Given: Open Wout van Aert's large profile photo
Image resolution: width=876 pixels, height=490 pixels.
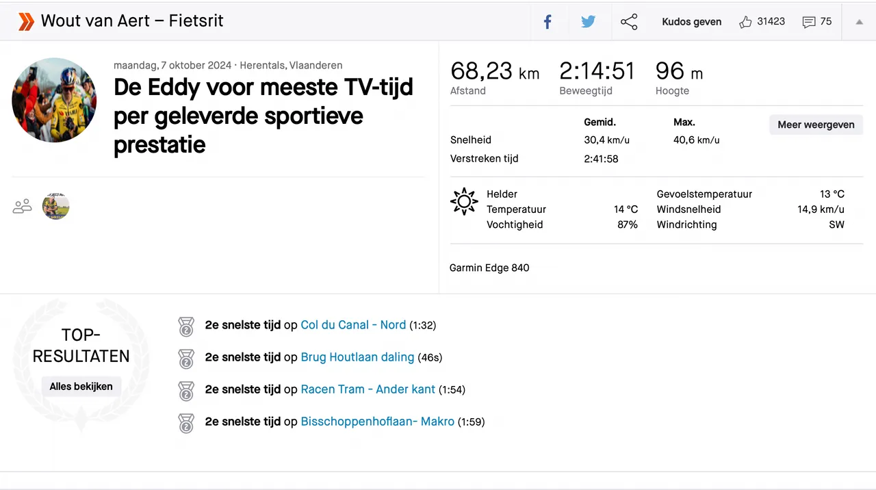Looking at the screenshot, I should coord(54,100).
